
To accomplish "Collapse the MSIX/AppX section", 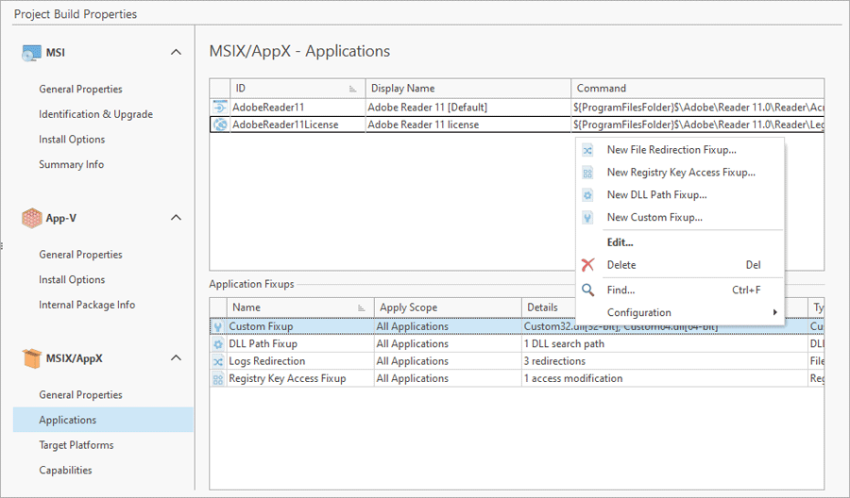I will tap(176, 357).
